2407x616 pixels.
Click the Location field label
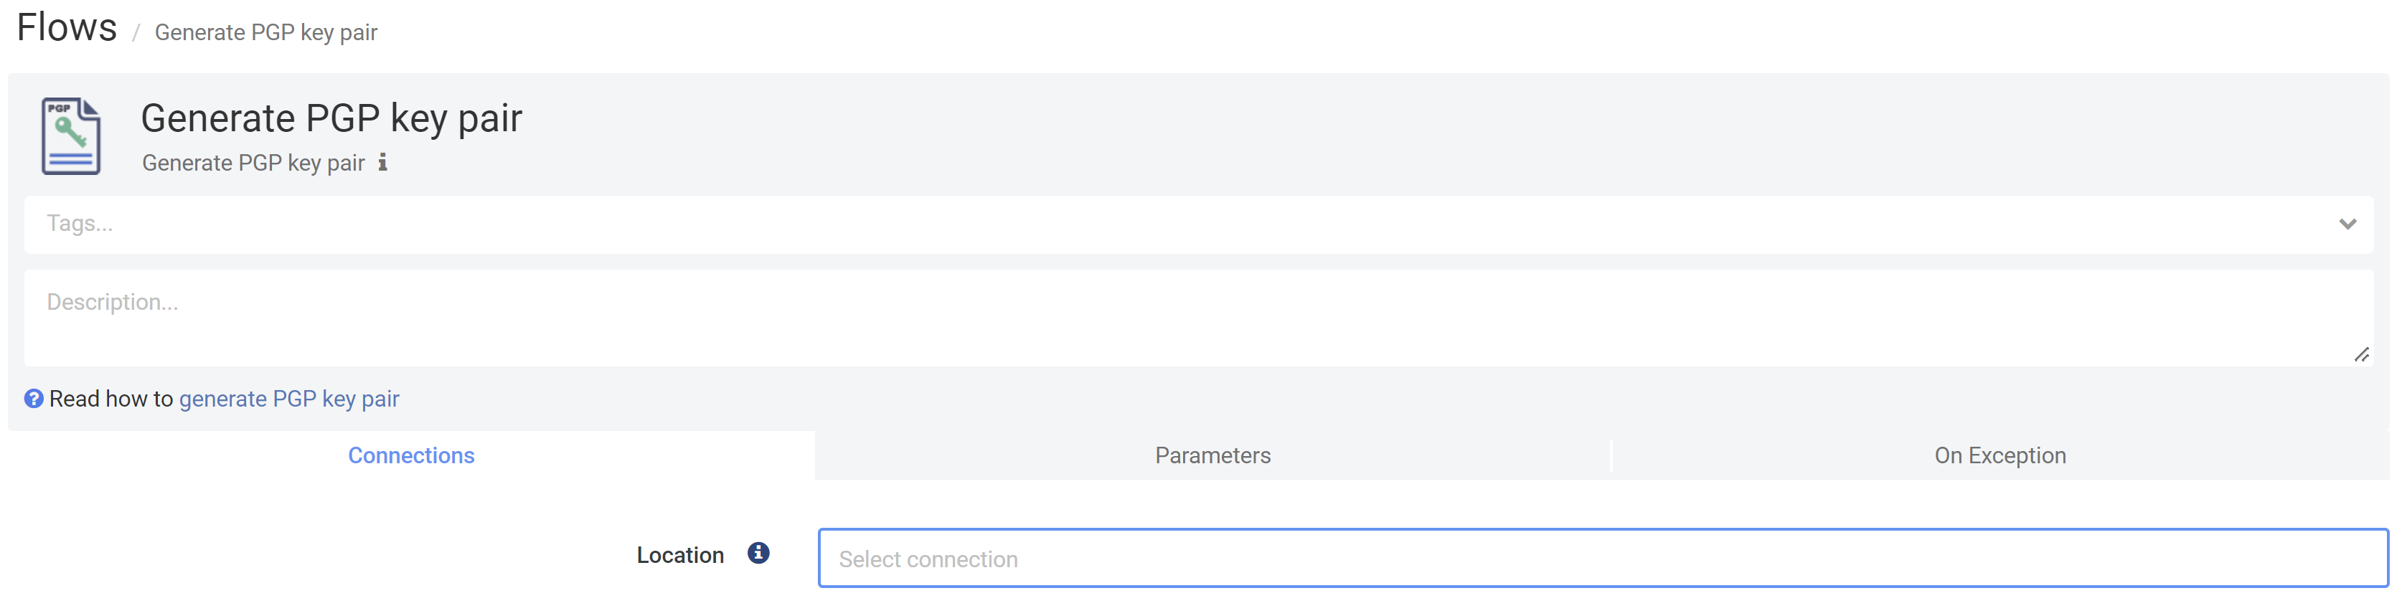679,554
